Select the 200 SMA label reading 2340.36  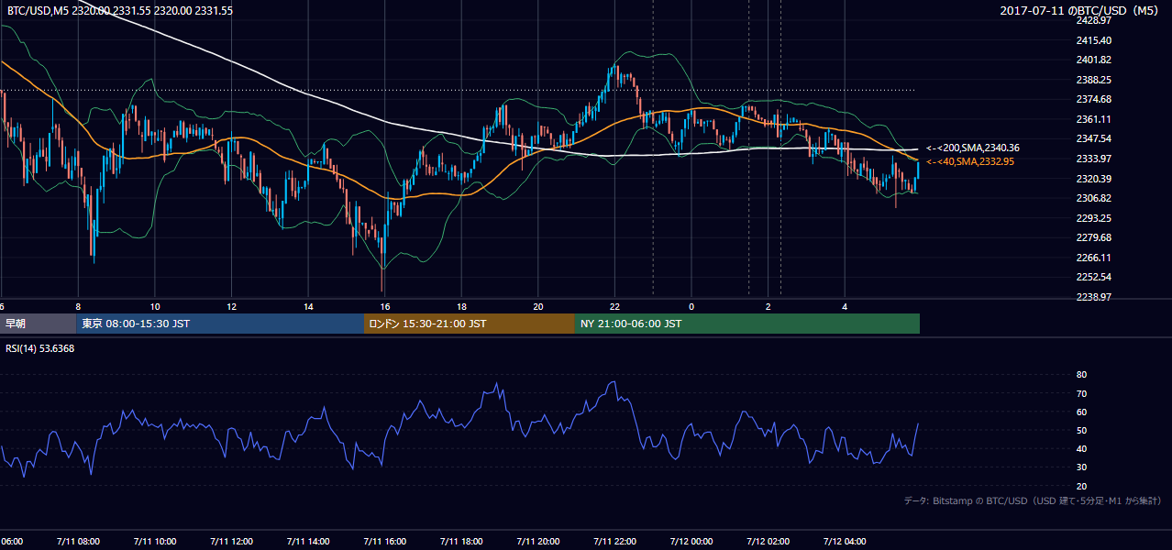(973, 148)
